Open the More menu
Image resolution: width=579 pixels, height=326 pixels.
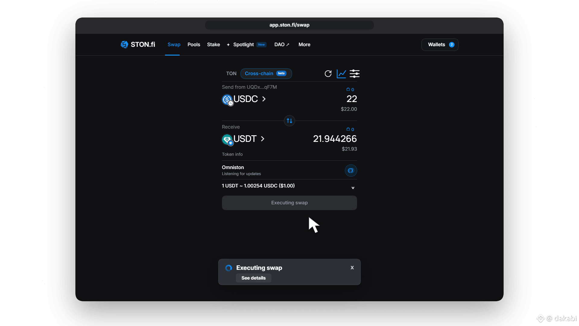pyautogui.click(x=304, y=45)
